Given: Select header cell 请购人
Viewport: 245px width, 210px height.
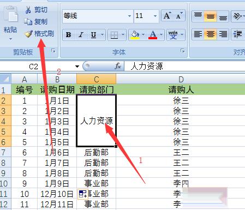Looking at the screenshot, I should click(181, 89).
